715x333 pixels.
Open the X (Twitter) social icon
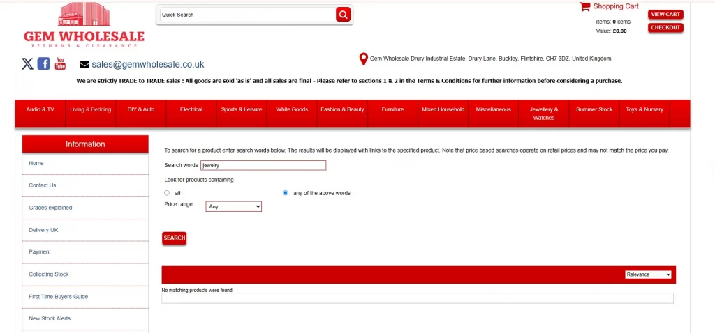coord(27,63)
